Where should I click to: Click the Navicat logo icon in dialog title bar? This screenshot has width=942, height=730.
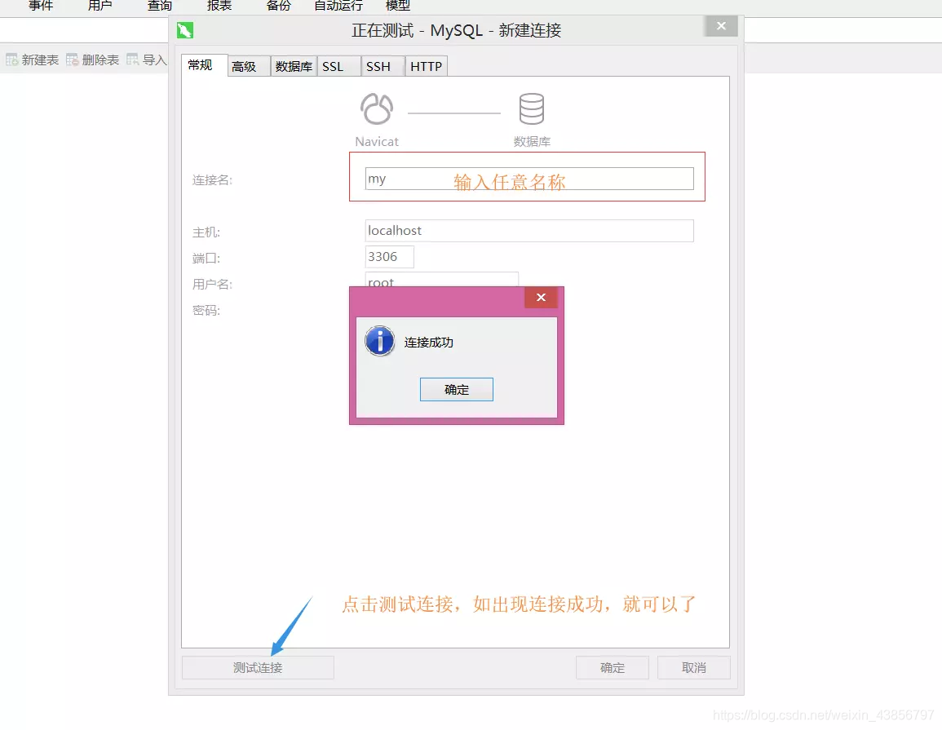[x=185, y=29]
